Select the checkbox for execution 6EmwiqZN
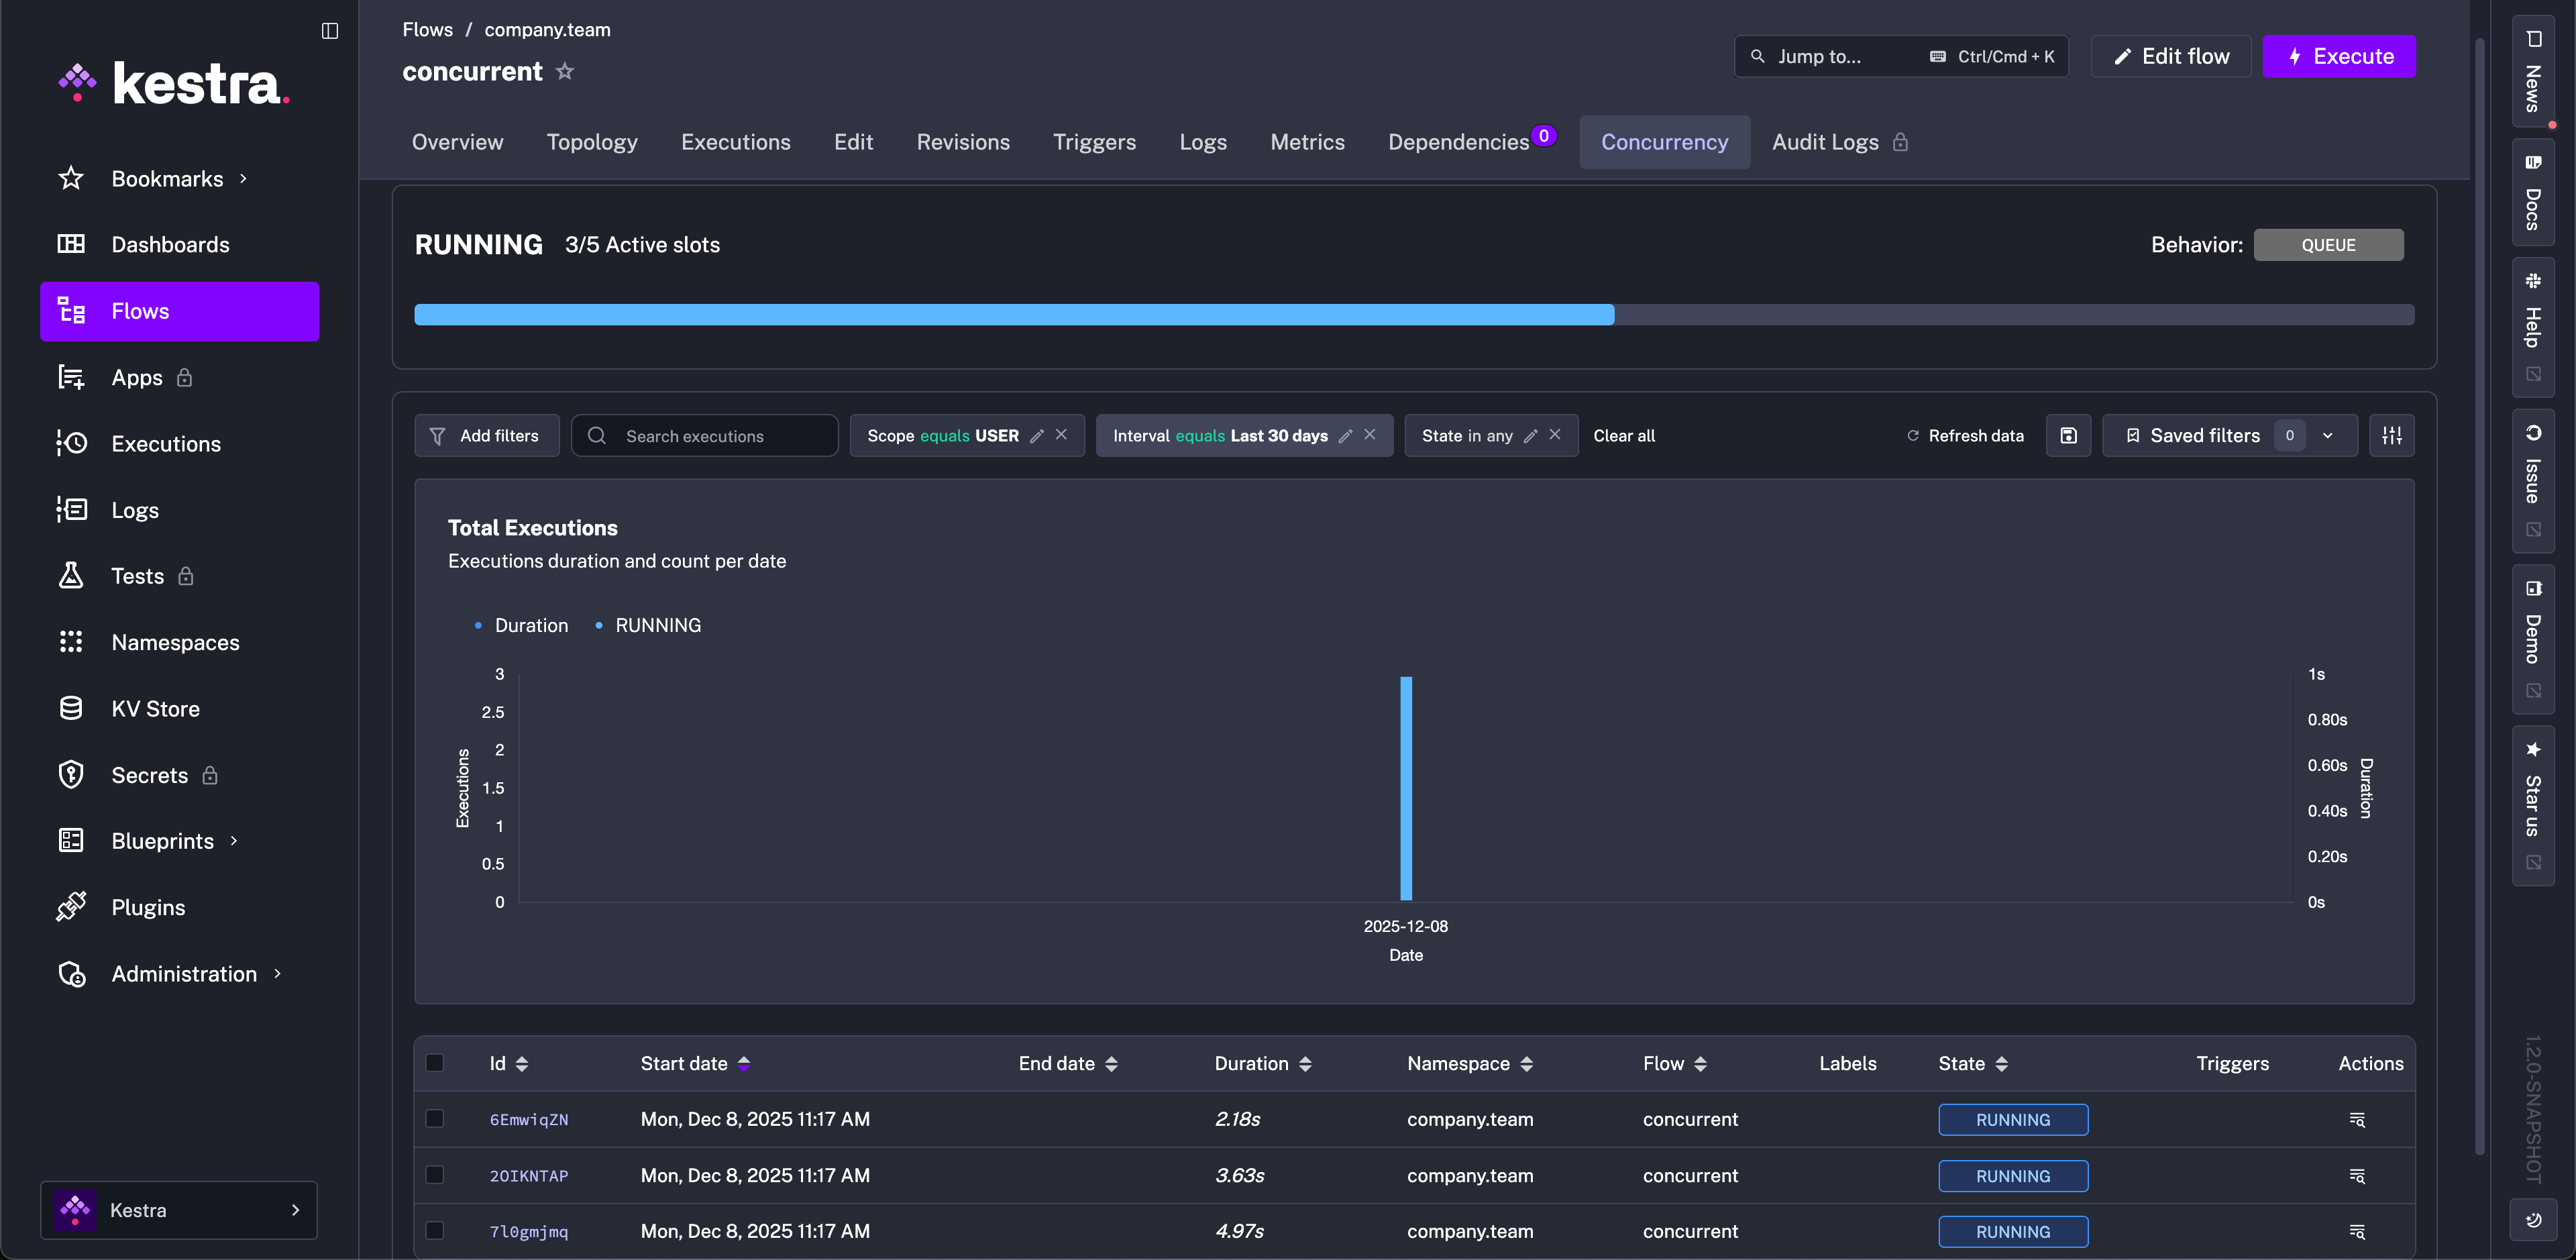Screen dimensions: 2576x1260 coord(435,1119)
